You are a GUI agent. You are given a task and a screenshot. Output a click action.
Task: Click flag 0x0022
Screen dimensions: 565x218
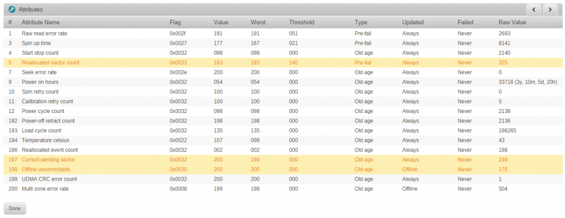coord(179,140)
